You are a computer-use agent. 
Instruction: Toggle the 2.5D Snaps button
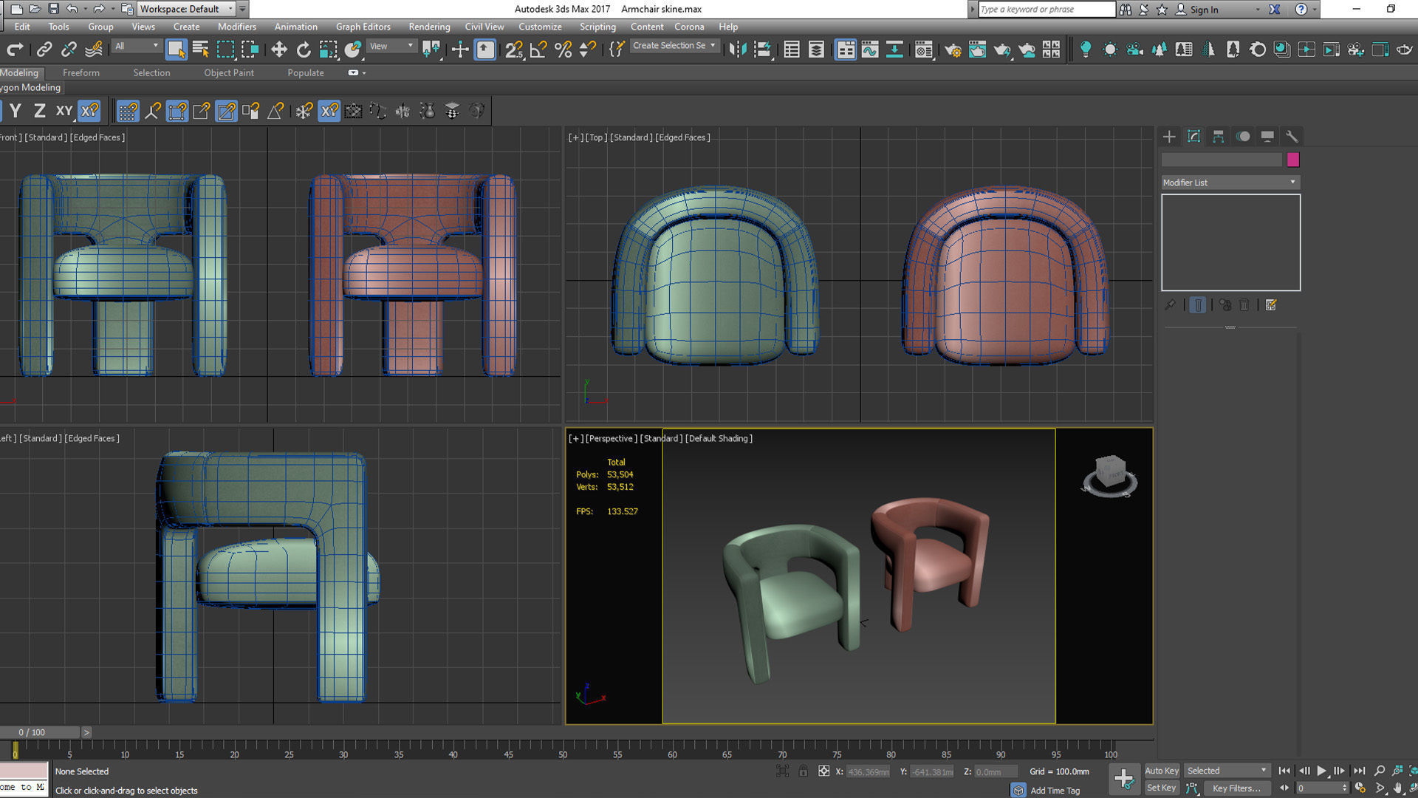[x=513, y=50]
